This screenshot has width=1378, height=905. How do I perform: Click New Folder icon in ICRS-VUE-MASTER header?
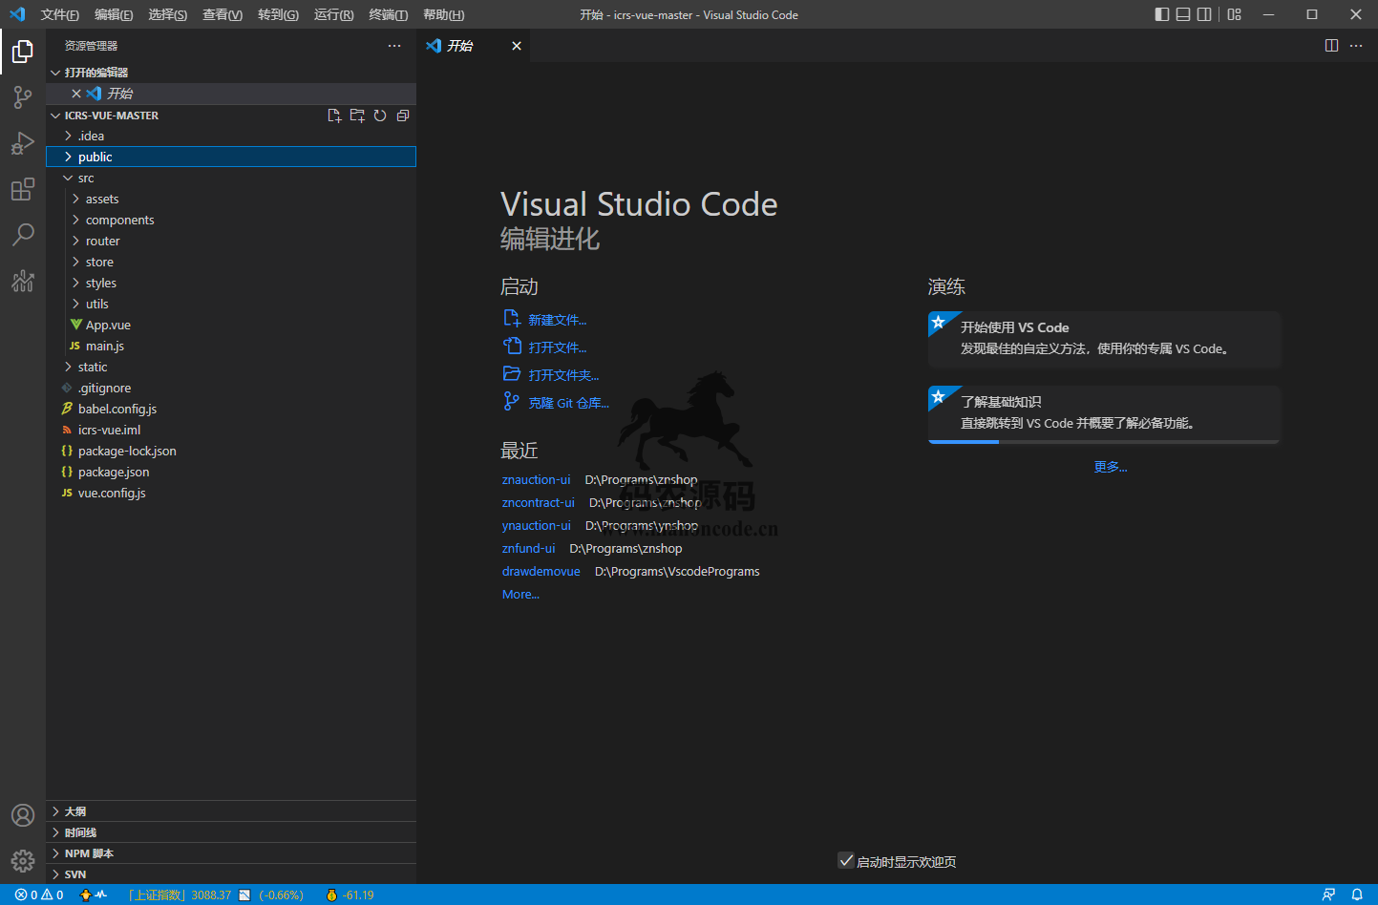coord(357,116)
